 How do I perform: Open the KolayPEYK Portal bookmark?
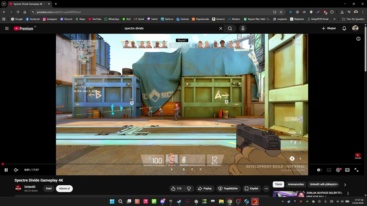click(x=318, y=19)
